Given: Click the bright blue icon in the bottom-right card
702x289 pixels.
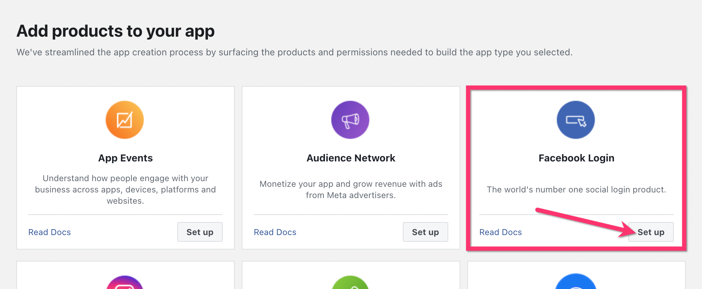Looking at the screenshot, I should click(x=576, y=283).
